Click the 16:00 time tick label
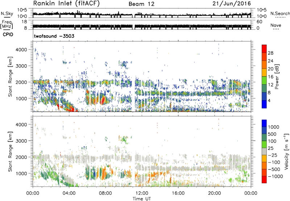Viewport: 290px width, 201px height. [x=178, y=193]
